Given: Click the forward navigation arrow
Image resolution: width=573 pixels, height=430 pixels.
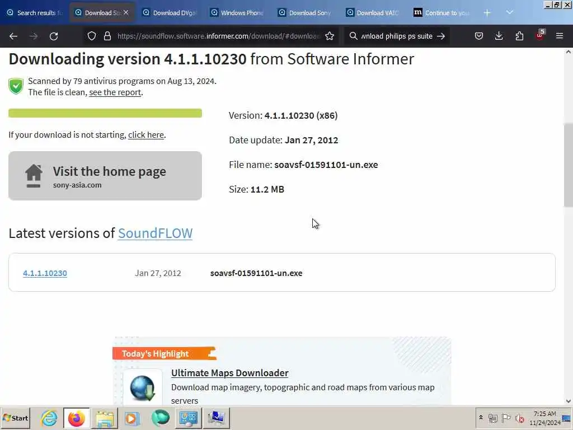Looking at the screenshot, I should click(x=34, y=36).
